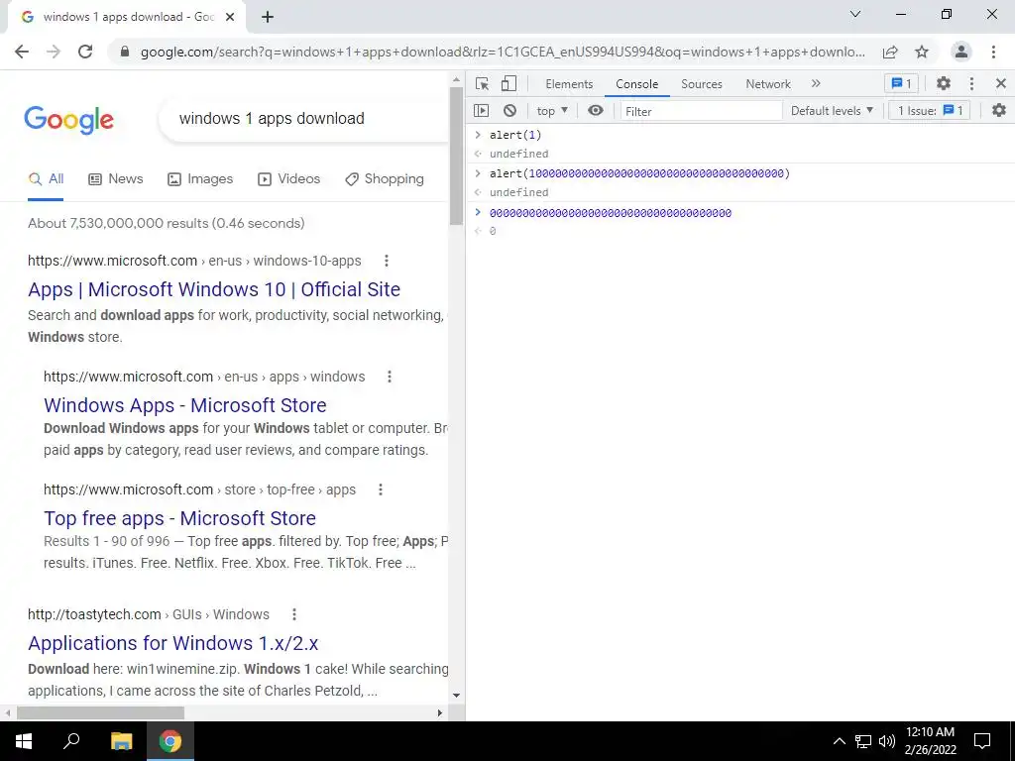Open DevTools settings gear
Image resolution: width=1015 pixels, height=761 pixels.
pos(944,83)
